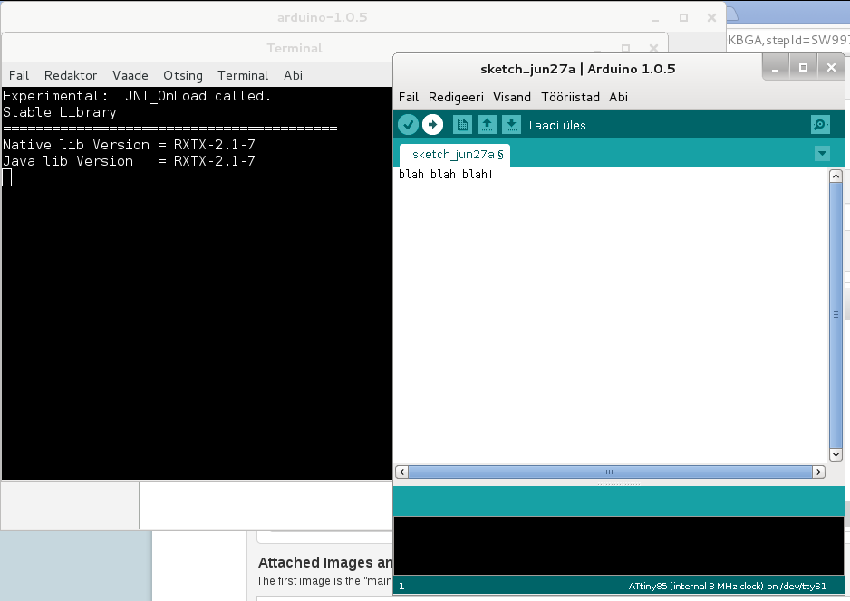Click the line number 1 indicator
This screenshot has width=850, height=601.
[401, 586]
